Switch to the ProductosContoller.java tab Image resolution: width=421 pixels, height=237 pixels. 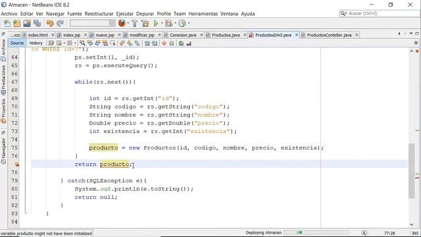329,35
